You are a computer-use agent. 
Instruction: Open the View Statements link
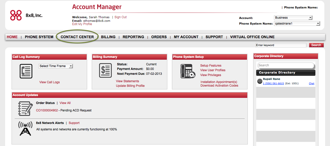coord(127,81)
